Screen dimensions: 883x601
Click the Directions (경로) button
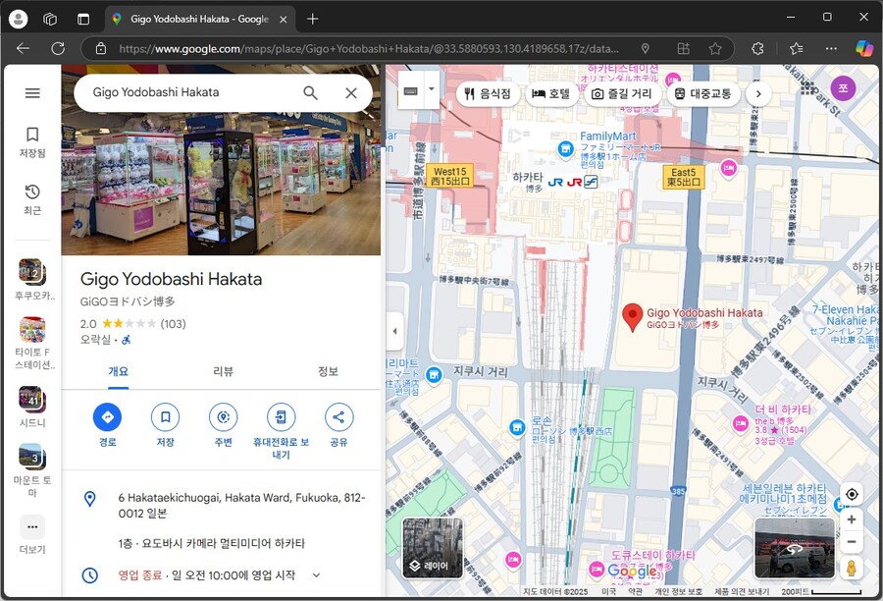108,417
